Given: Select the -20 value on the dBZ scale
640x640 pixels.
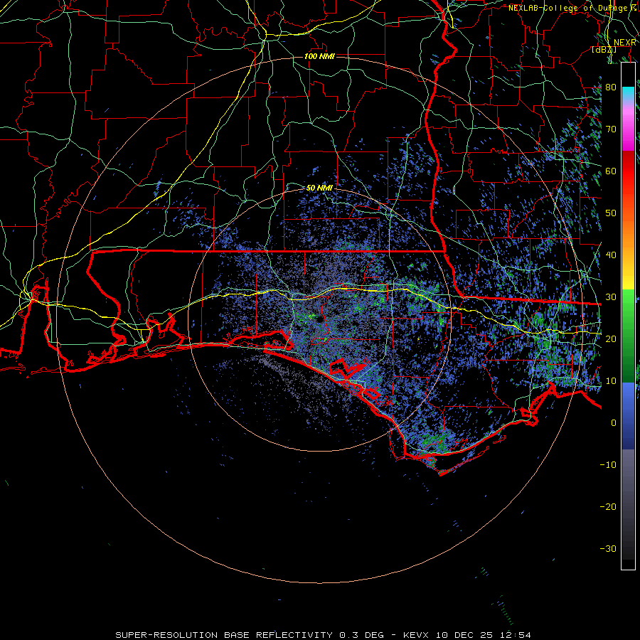Looking at the screenshot, I should point(608,506).
